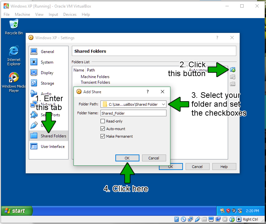Click the Folder Name text field
Screen dimensions: 266x224
(133, 113)
